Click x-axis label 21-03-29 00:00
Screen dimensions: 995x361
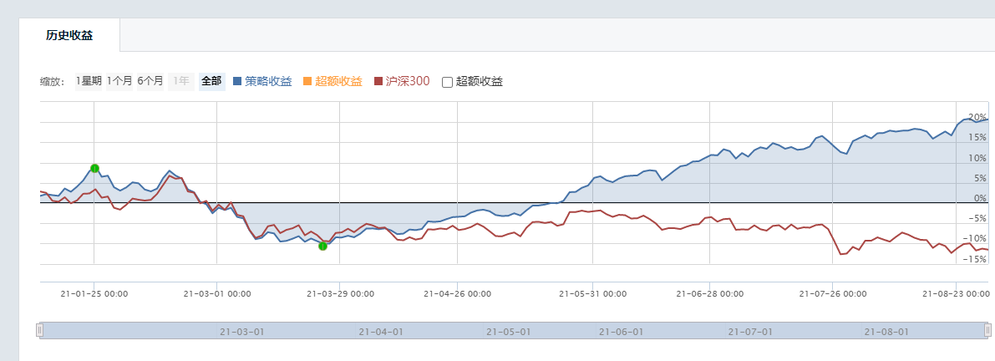(340, 294)
